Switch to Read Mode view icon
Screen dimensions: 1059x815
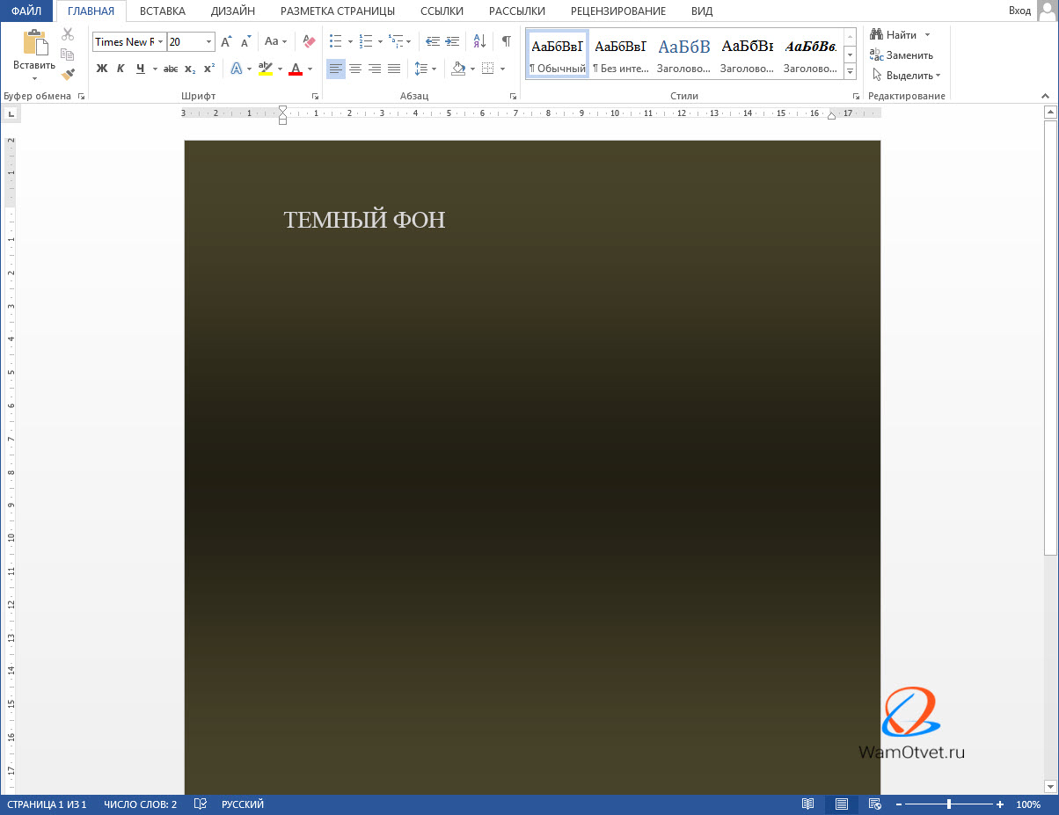tap(808, 804)
